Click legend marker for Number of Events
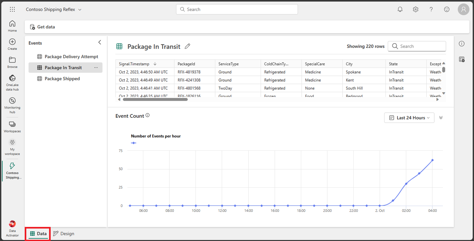The width and height of the screenshot is (474, 241). point(133,143)
